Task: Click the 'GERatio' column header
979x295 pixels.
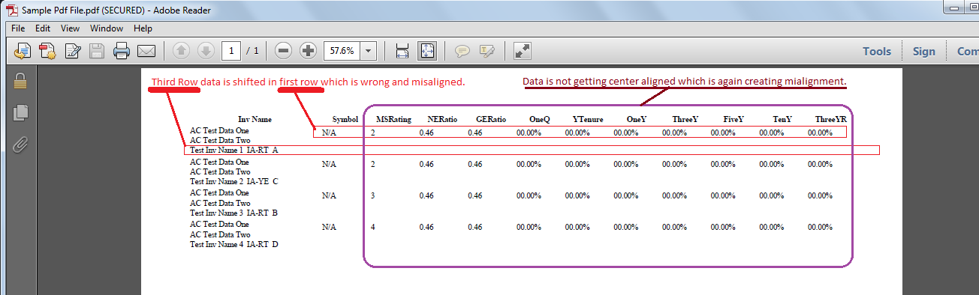Action: click(491, 119)
